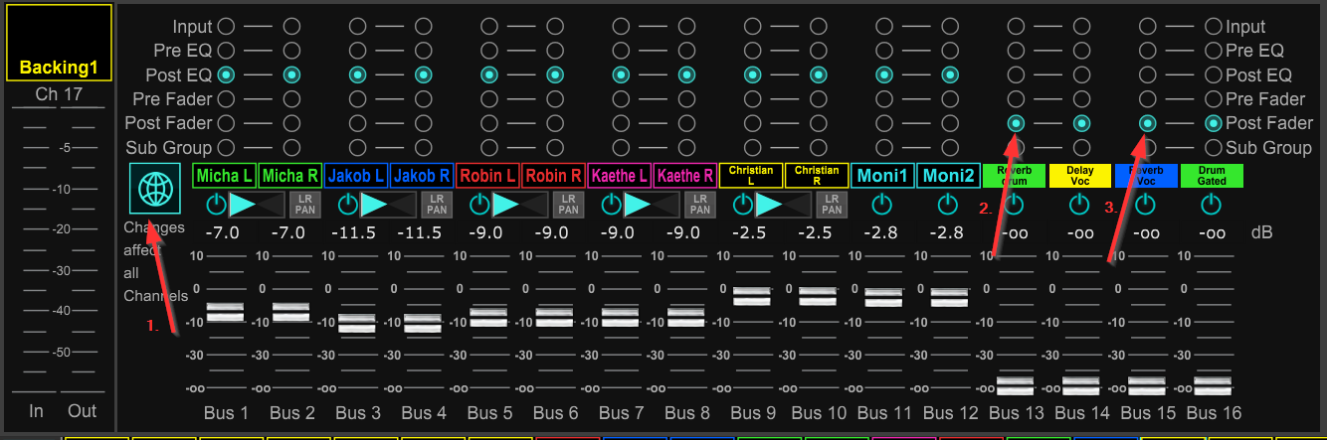
Task: Select Post EQ radio for Bus 5
Action: coord(489,74)
